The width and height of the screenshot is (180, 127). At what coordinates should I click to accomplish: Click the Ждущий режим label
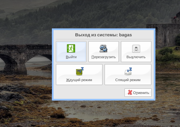click(79, 80)
